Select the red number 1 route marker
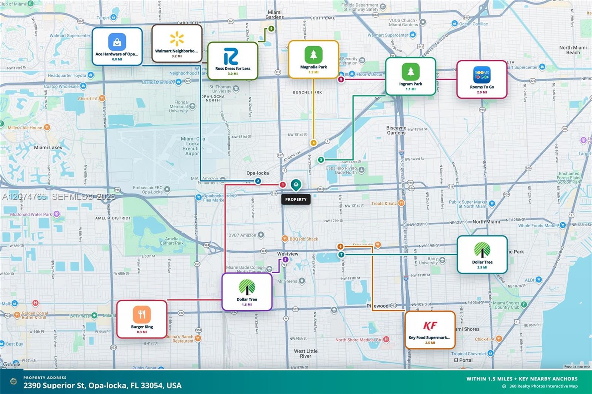Image resolution: width=592 pixels, height=394 pixels. point(283,185)
